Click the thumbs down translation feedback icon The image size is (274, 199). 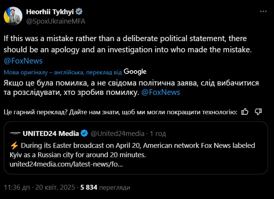coord(258,111)
